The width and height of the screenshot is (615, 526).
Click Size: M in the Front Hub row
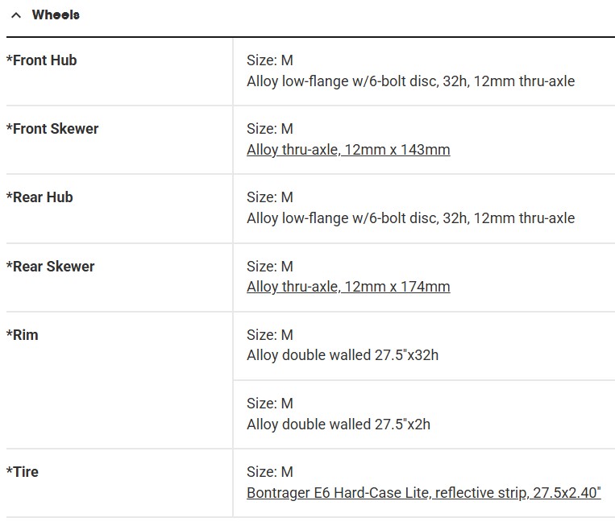[270, 60]
